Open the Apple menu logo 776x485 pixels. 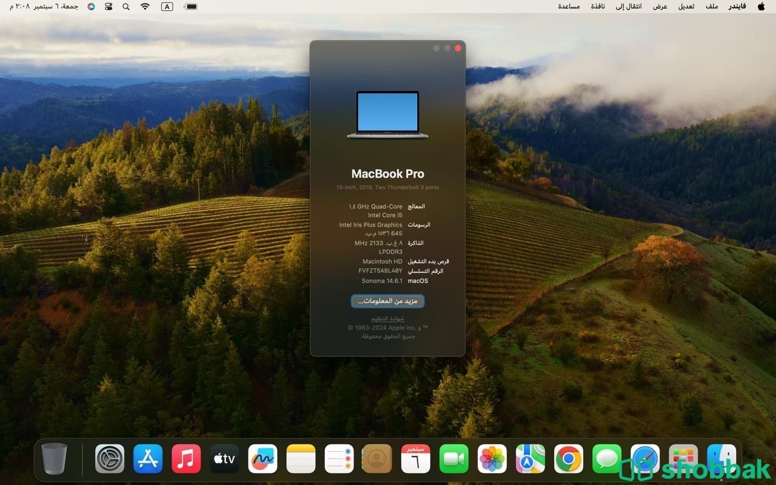[x=761, y=6]
